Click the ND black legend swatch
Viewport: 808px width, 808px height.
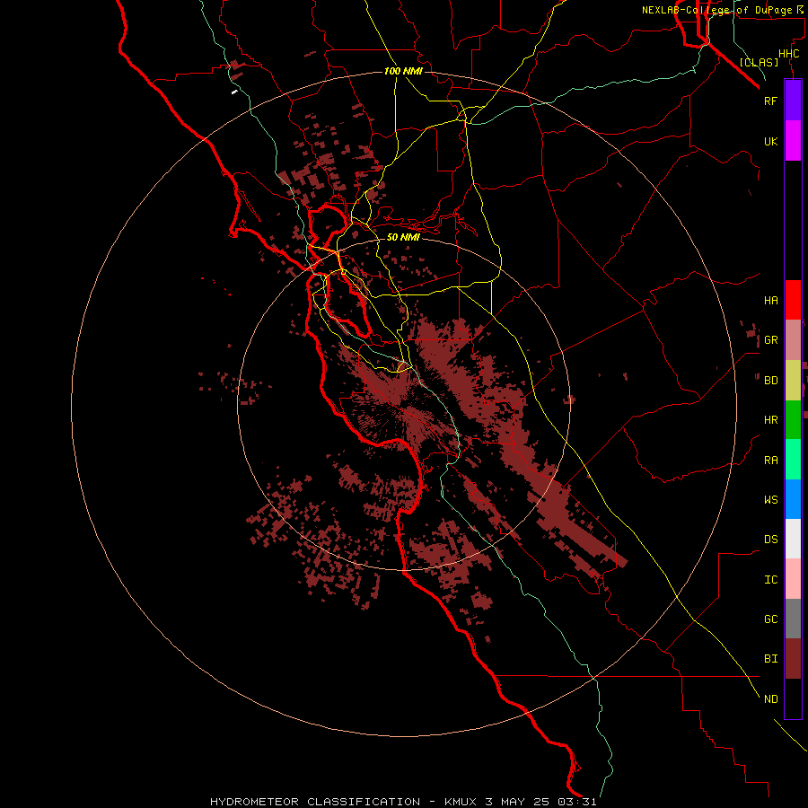coord(793,698)
